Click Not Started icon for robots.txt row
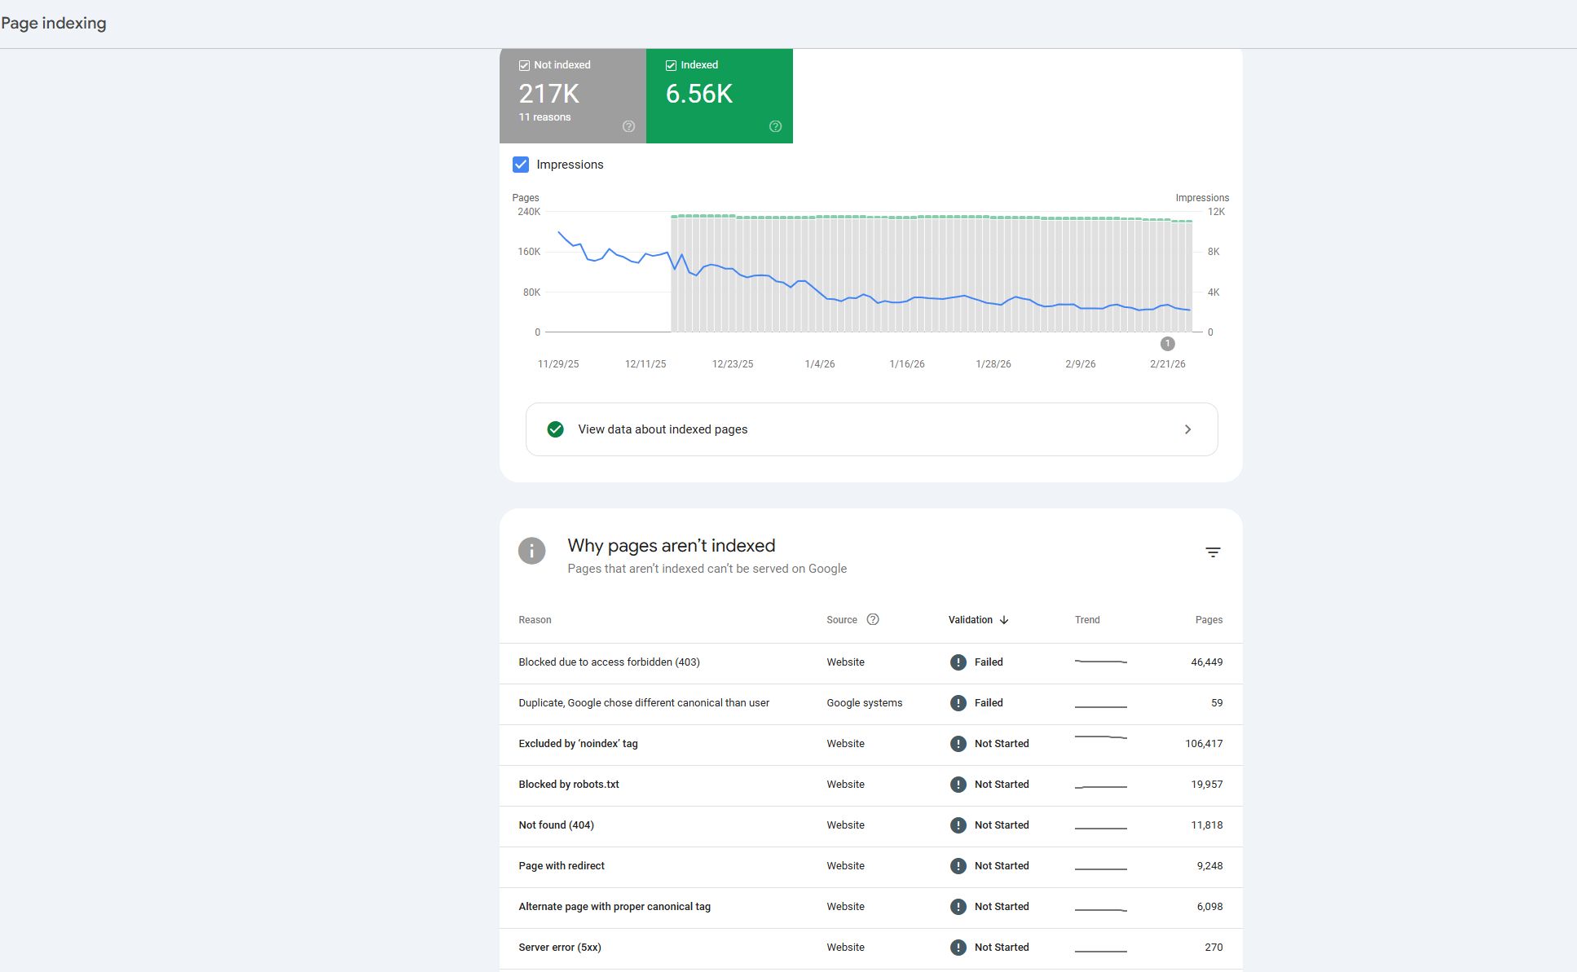This screenshot has width=1577, height=972. 958,785
